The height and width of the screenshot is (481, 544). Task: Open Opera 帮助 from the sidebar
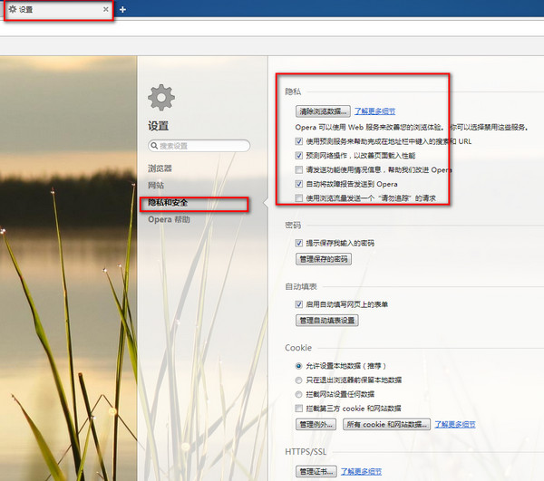170,220
